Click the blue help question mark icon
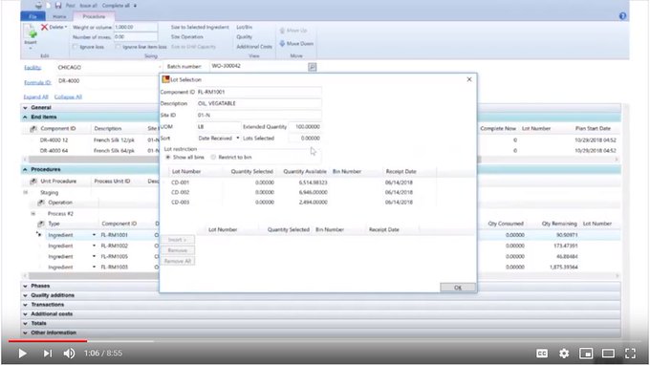 [x=622, y=16]
